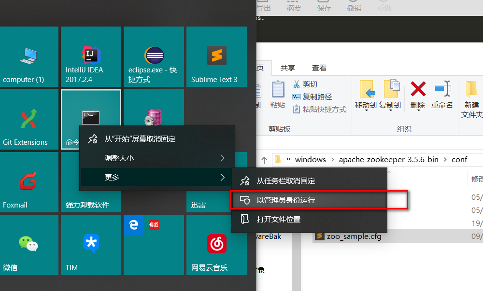Viewport: 483px width, 291px height.
Task: Open Sublime Text 3 tile
Action: click(x=216, y=56)
